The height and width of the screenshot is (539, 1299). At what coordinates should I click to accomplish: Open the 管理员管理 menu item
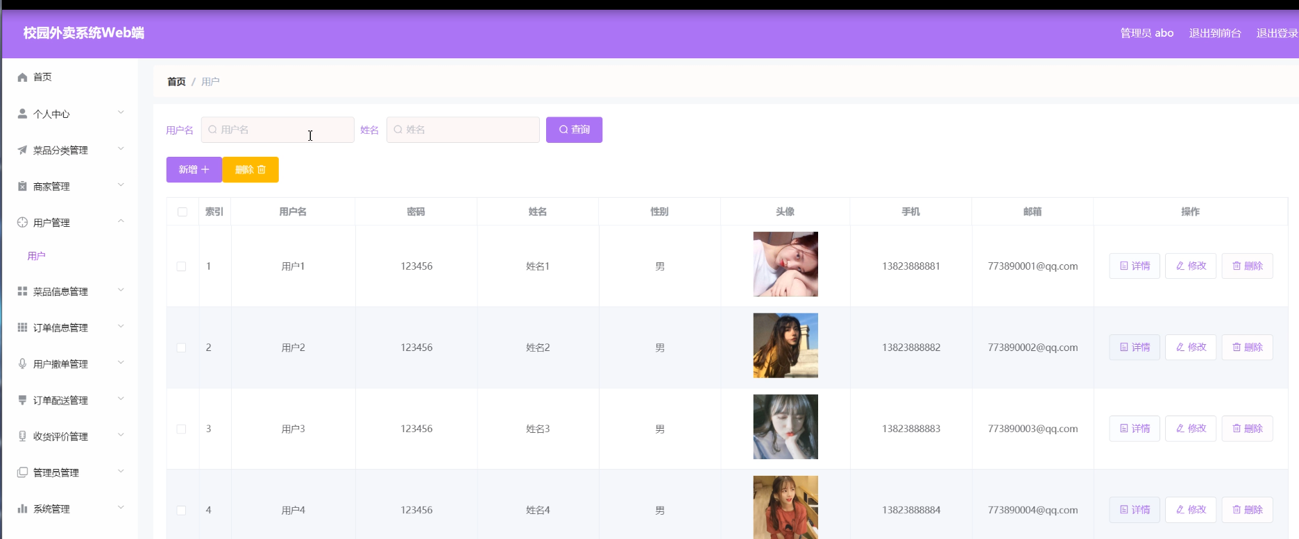[69, 472]
